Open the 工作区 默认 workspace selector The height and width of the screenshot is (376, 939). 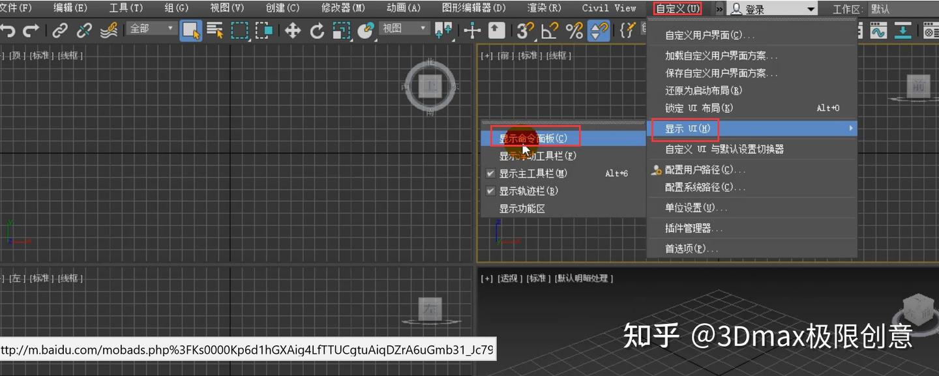902,9
